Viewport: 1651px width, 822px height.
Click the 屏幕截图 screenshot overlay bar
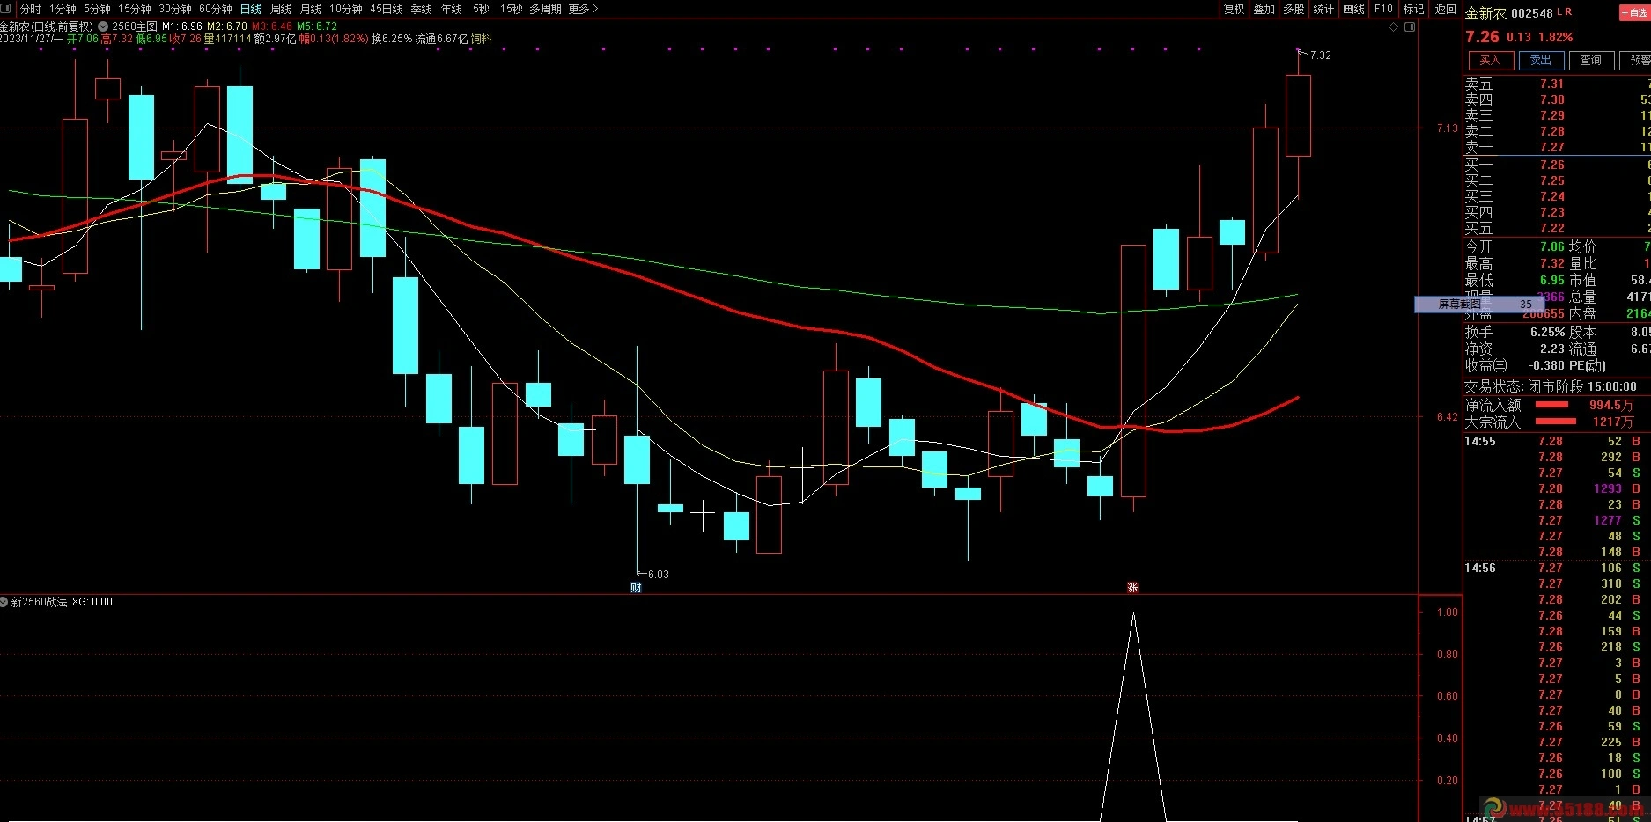[x=1473, y=305]
